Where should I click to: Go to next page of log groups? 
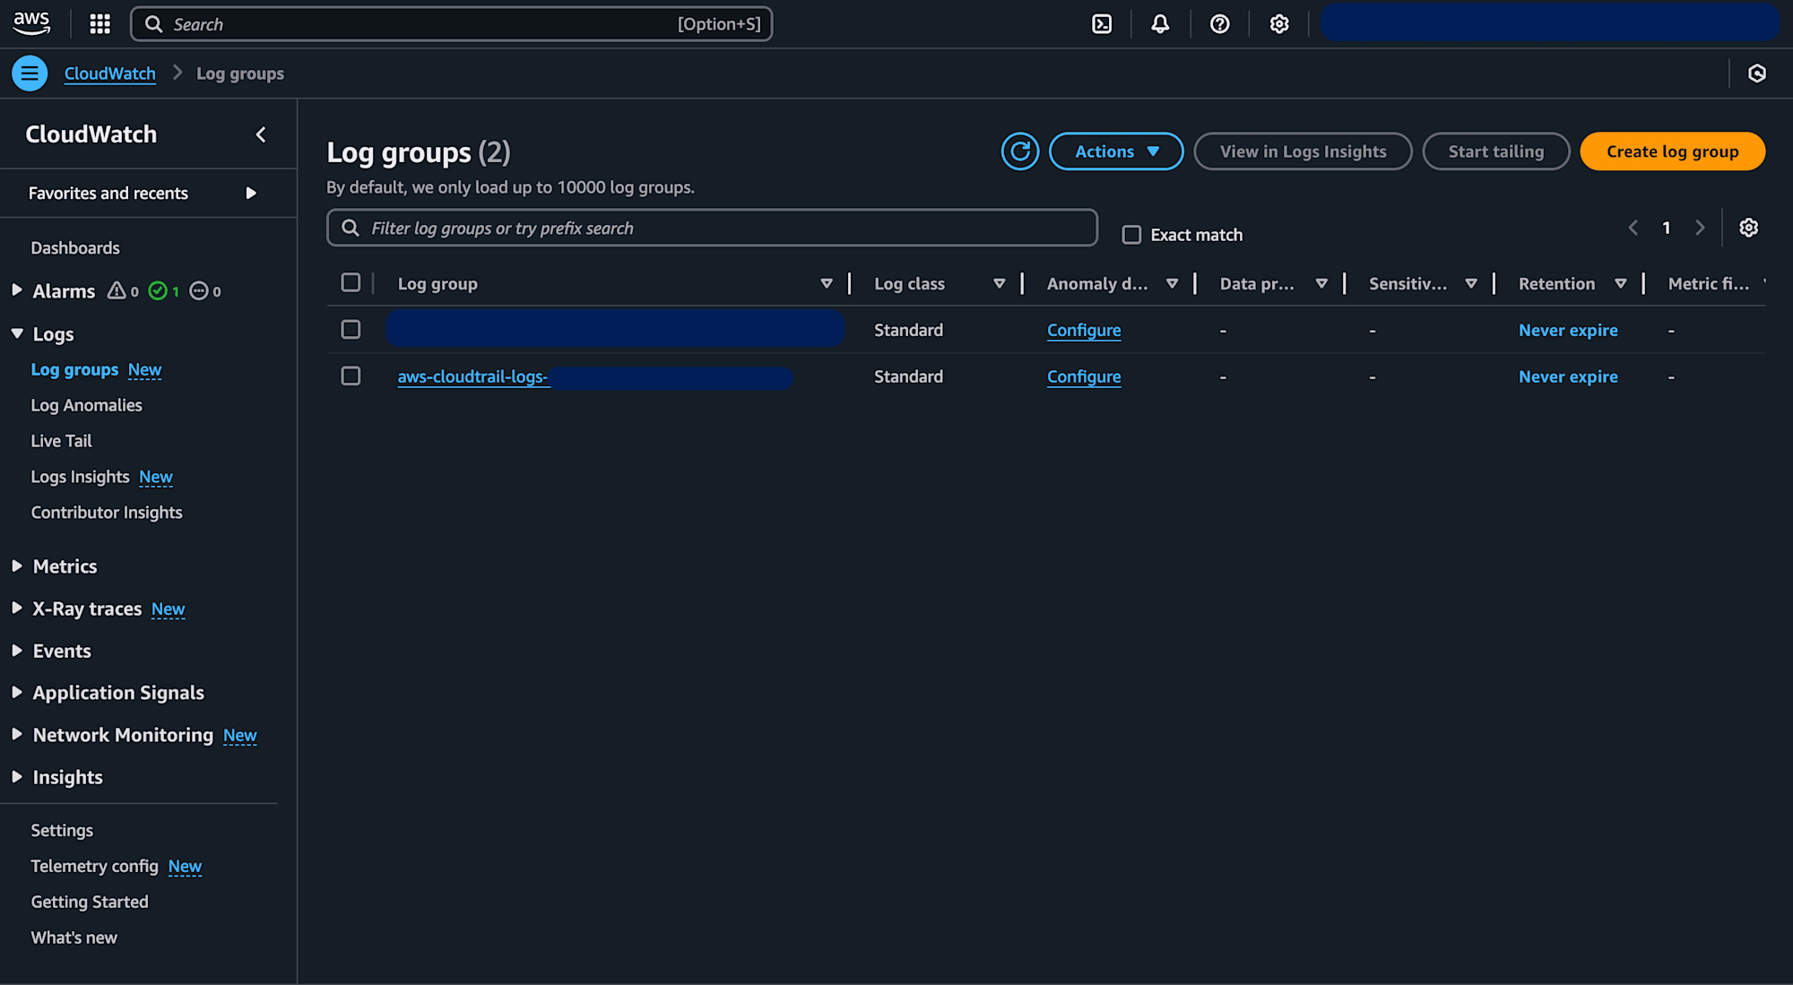1700,228
